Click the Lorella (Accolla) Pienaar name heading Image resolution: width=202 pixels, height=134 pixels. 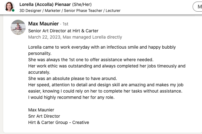click(45, 5)
